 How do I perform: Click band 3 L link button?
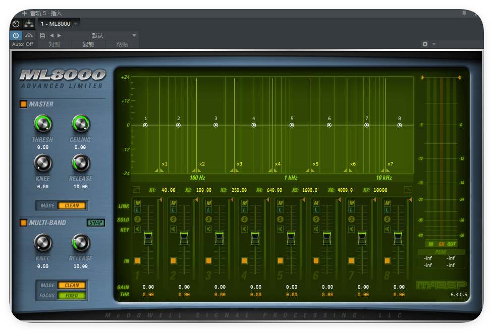(x=209, y=210)
